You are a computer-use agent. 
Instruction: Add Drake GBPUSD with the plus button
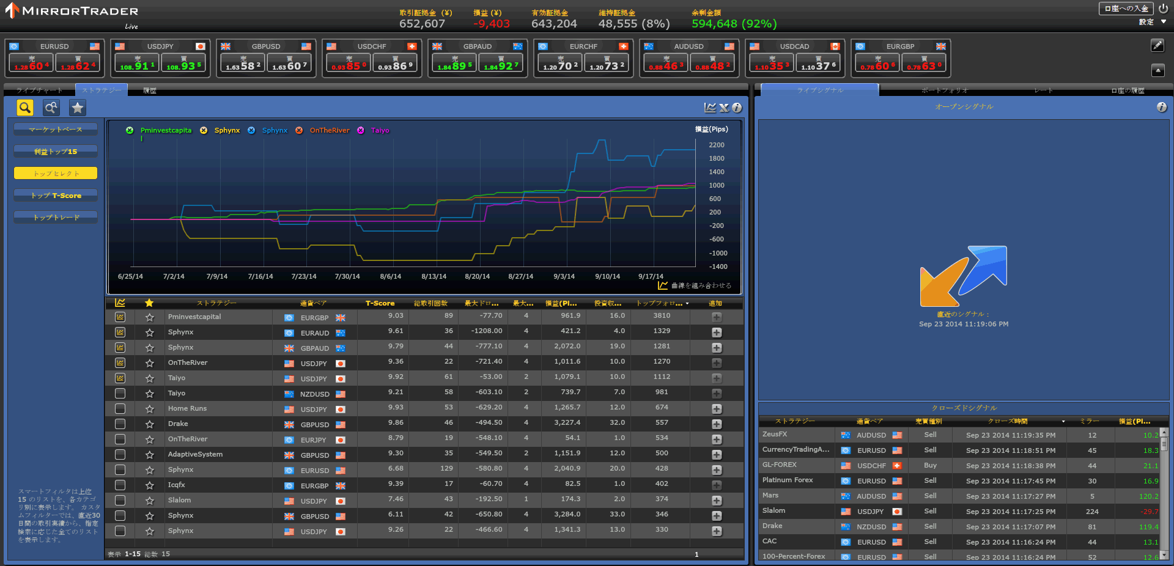717,424
